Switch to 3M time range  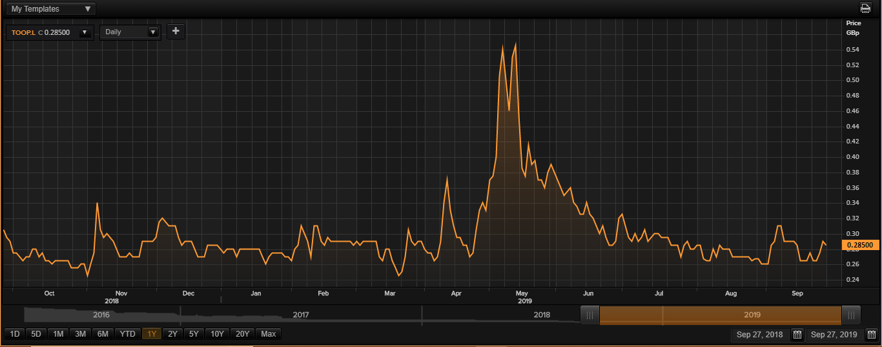click(80, 334)
